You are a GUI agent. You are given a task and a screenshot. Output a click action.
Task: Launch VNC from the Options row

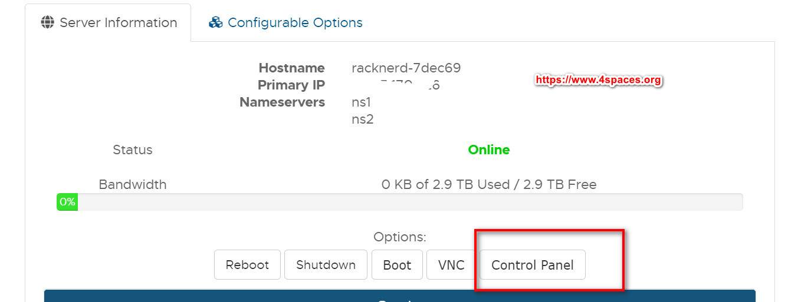pos(451,265)
